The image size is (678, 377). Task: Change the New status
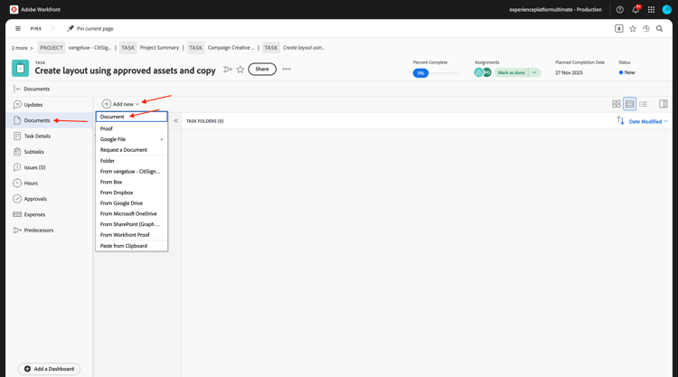click(x=627, y=72)
